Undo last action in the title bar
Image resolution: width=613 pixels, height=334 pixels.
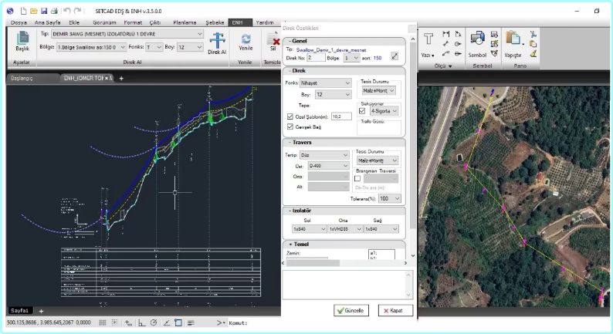pyautogui.click(x=67, y=11)
